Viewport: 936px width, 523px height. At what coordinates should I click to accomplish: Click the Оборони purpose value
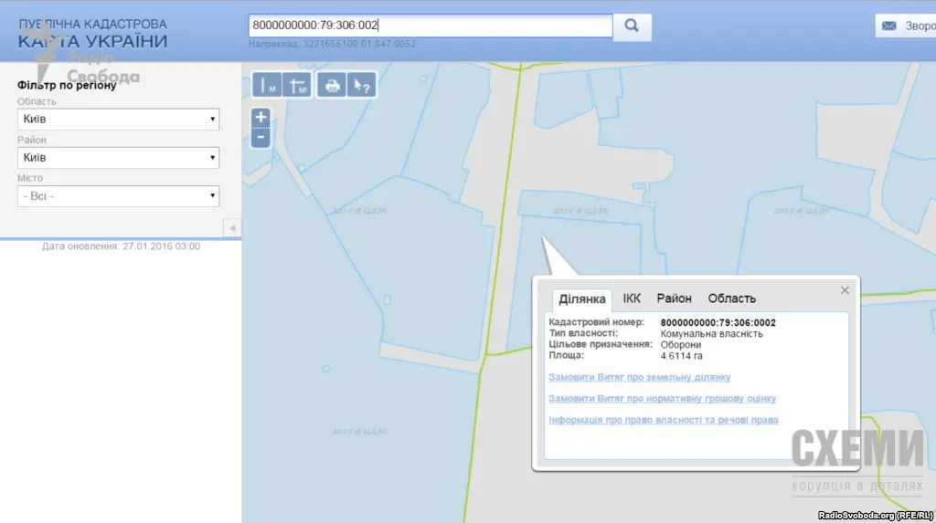[x=680, y=345]
